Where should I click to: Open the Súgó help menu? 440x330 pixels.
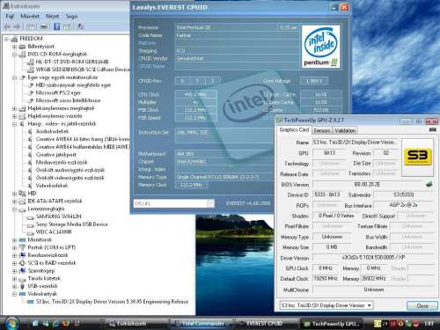(71, 17)
